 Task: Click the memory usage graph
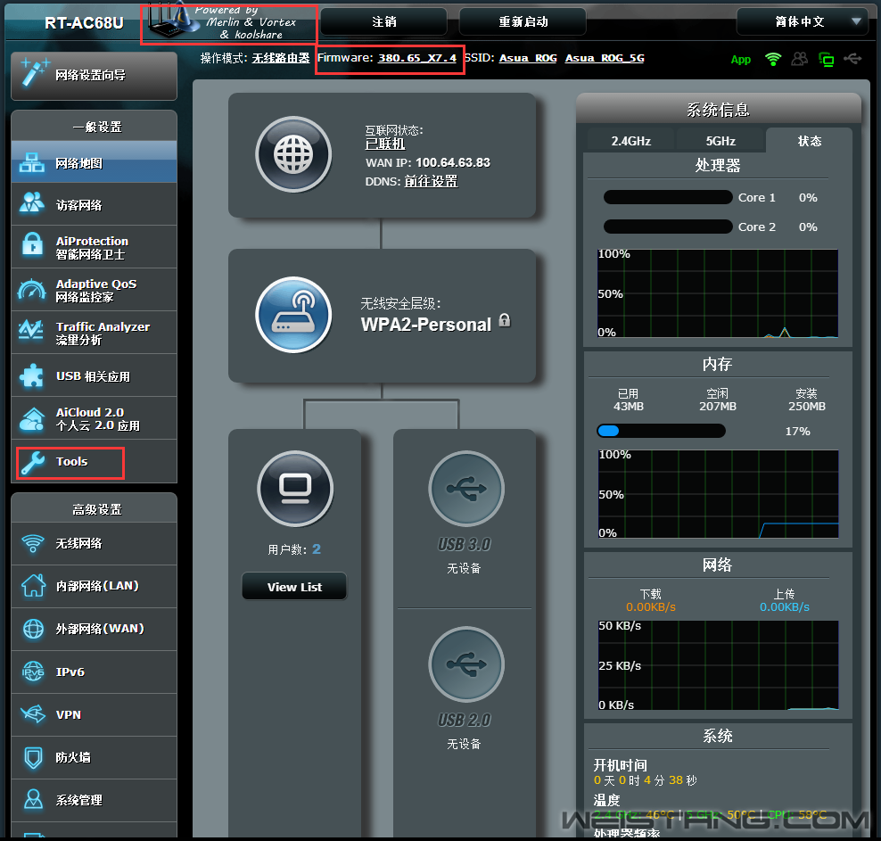[x=718, y=494]
